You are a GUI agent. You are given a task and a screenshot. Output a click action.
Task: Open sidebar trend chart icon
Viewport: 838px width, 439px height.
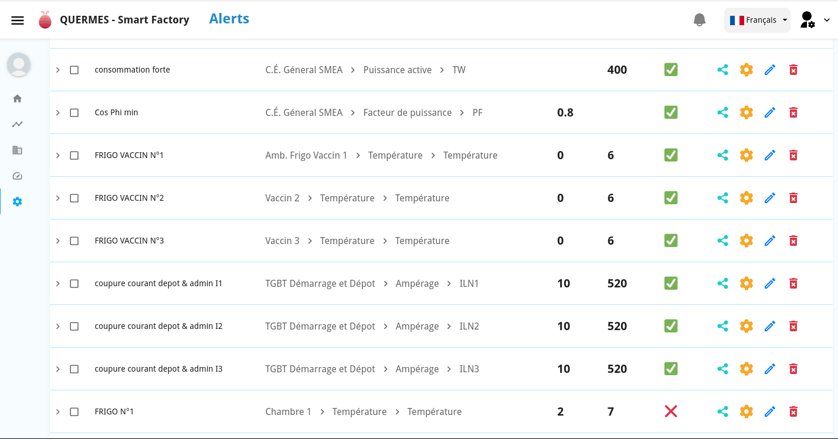pyautogui.click(x=18, y=124)
